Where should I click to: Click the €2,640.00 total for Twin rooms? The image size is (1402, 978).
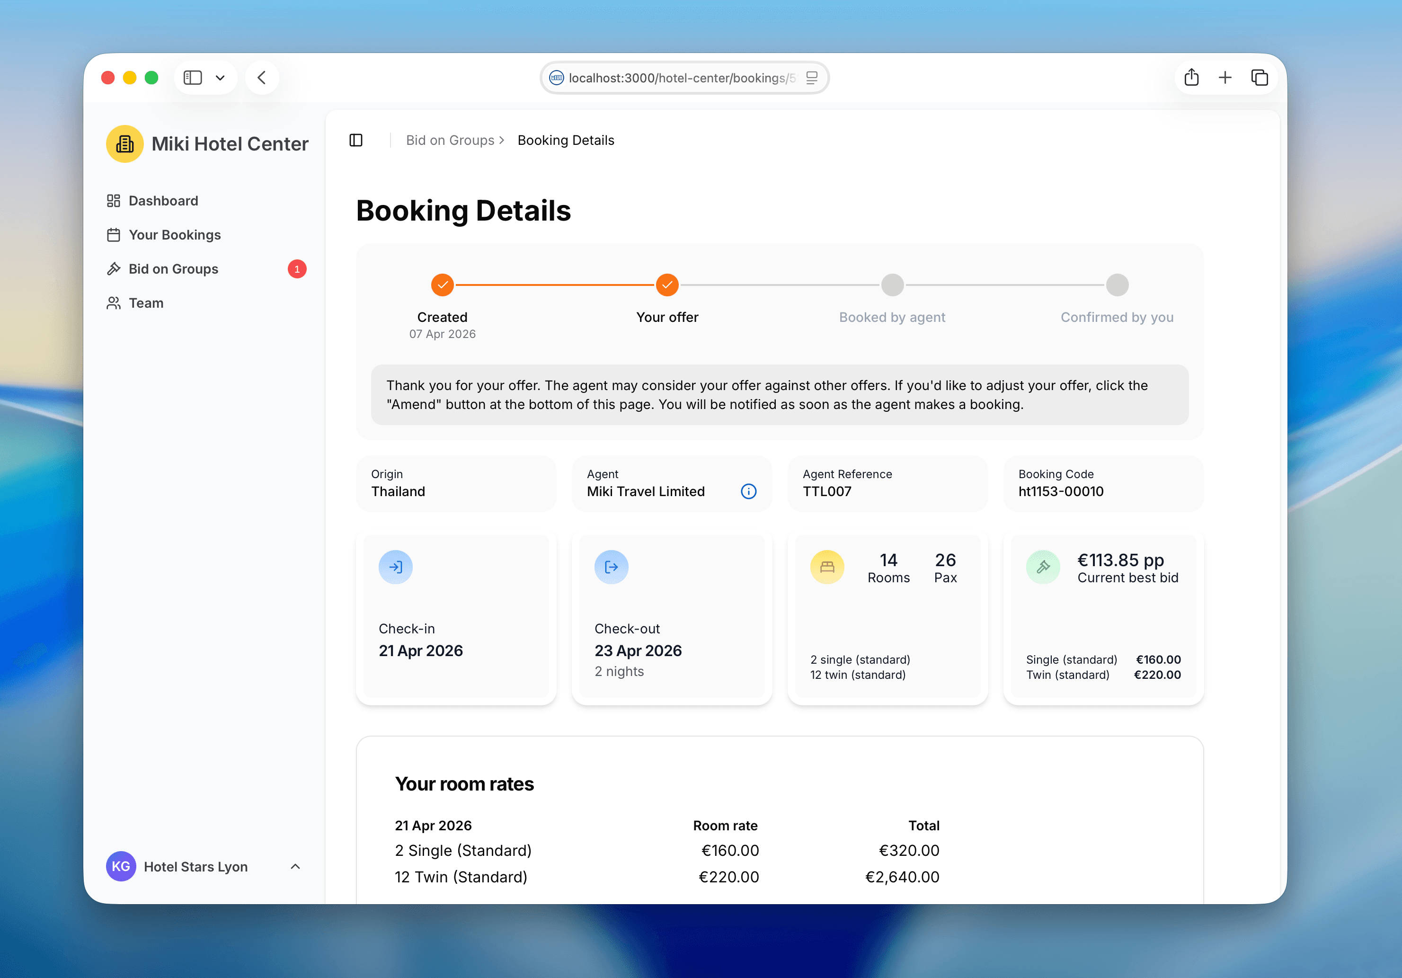tap(902, 877)
